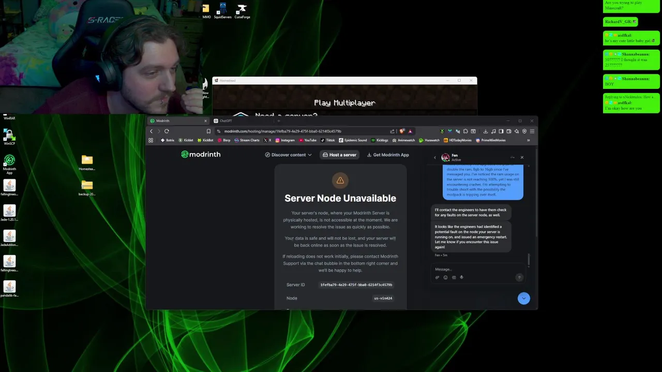Open the Tiktok bookmark
This screenshot has height=372, width=662.
(327, 140)
